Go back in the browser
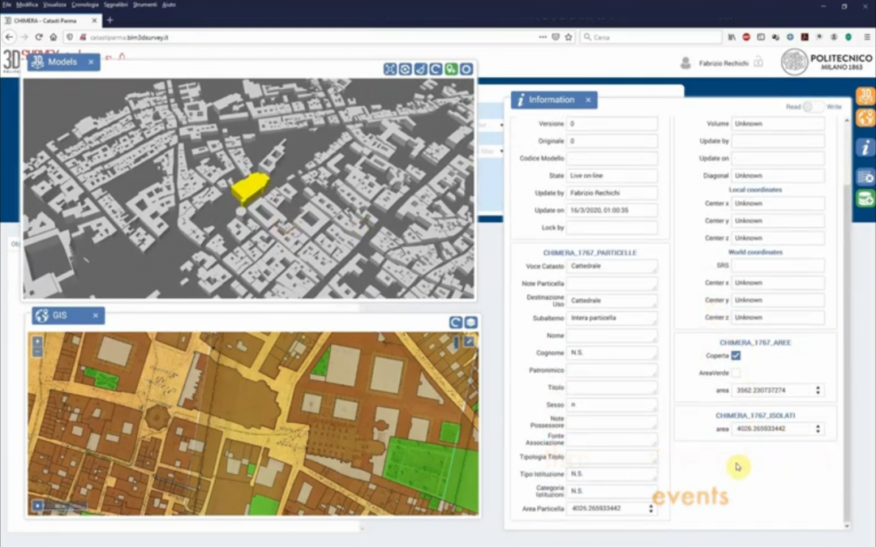876x547 pixels. coord(10,36)
